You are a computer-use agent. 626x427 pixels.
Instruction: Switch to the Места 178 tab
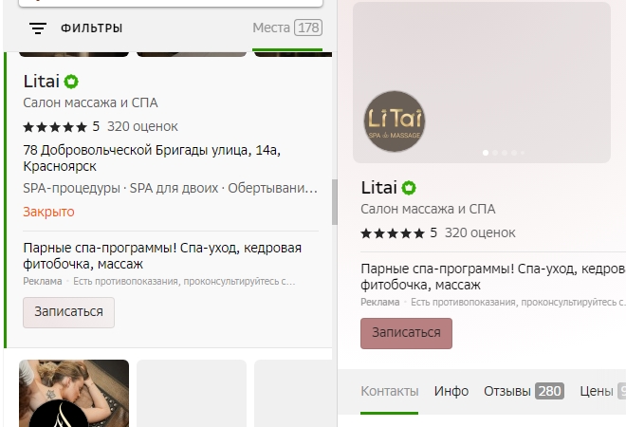[x=286, y=28]
